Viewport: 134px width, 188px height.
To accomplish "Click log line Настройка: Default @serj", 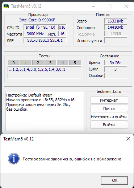I will [29, 95].
